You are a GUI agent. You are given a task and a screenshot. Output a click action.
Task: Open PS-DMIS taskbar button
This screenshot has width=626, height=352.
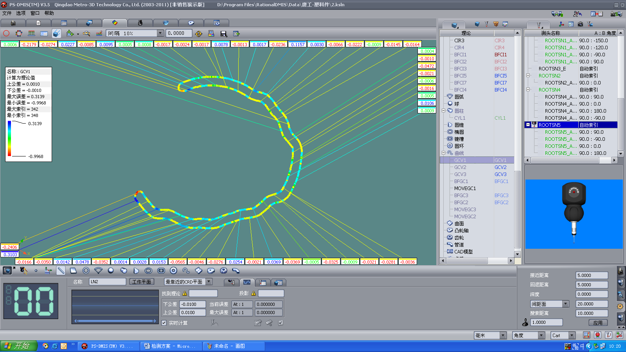pyautogui.click(x=108, y=346)
